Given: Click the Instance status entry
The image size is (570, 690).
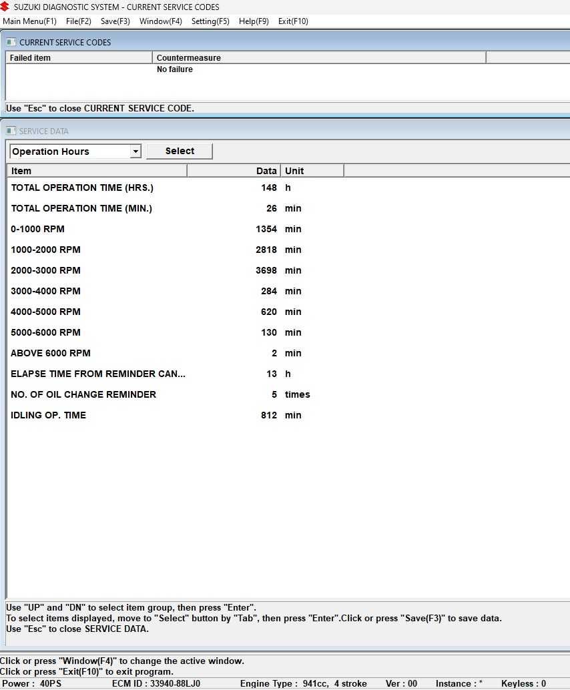Looking at the screenshot, I should [459, 684].
